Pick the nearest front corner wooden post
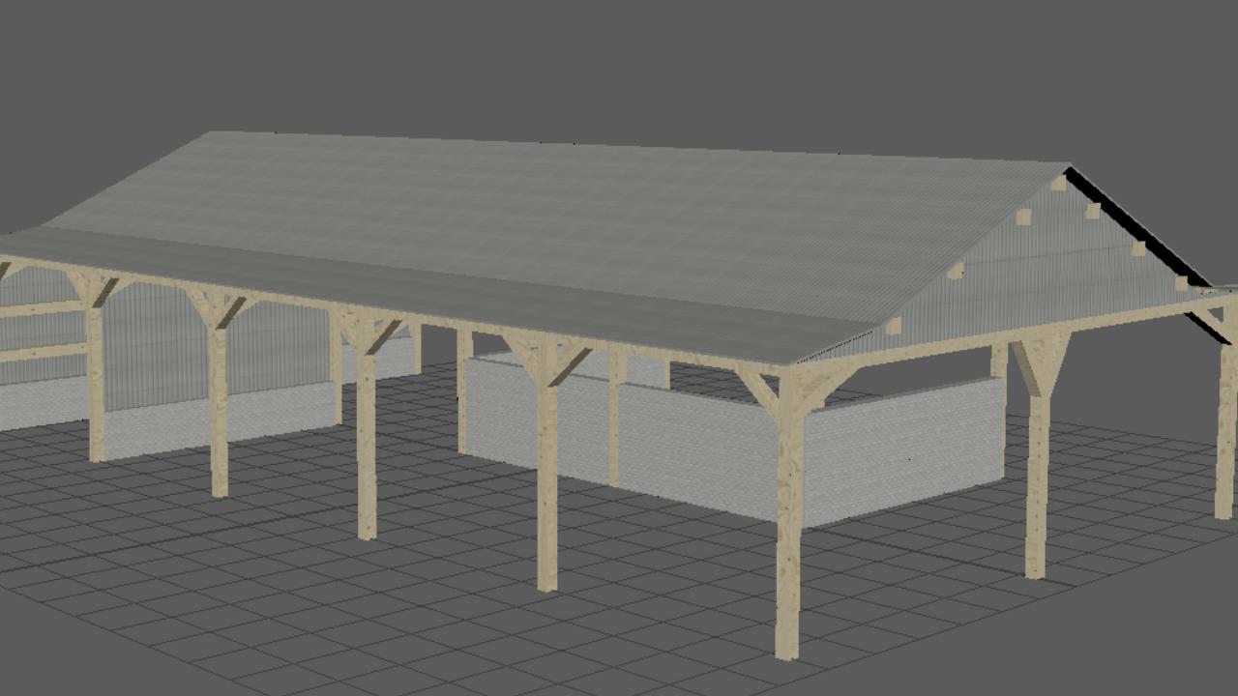Image resolution: width=1238 pixels, height=696 pixels. [x=789, y=512]
